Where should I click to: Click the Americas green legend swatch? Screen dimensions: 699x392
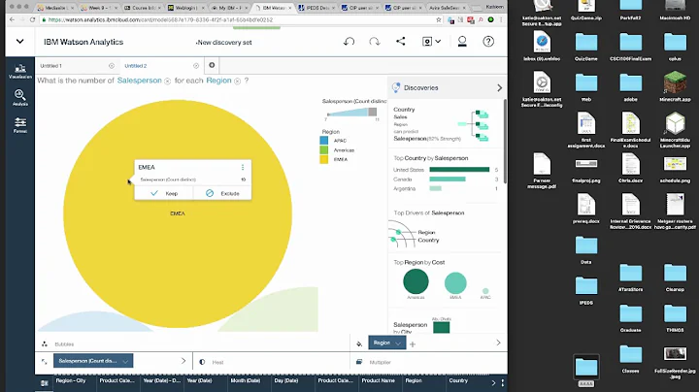pyautogui.click(x=324, y=149)
